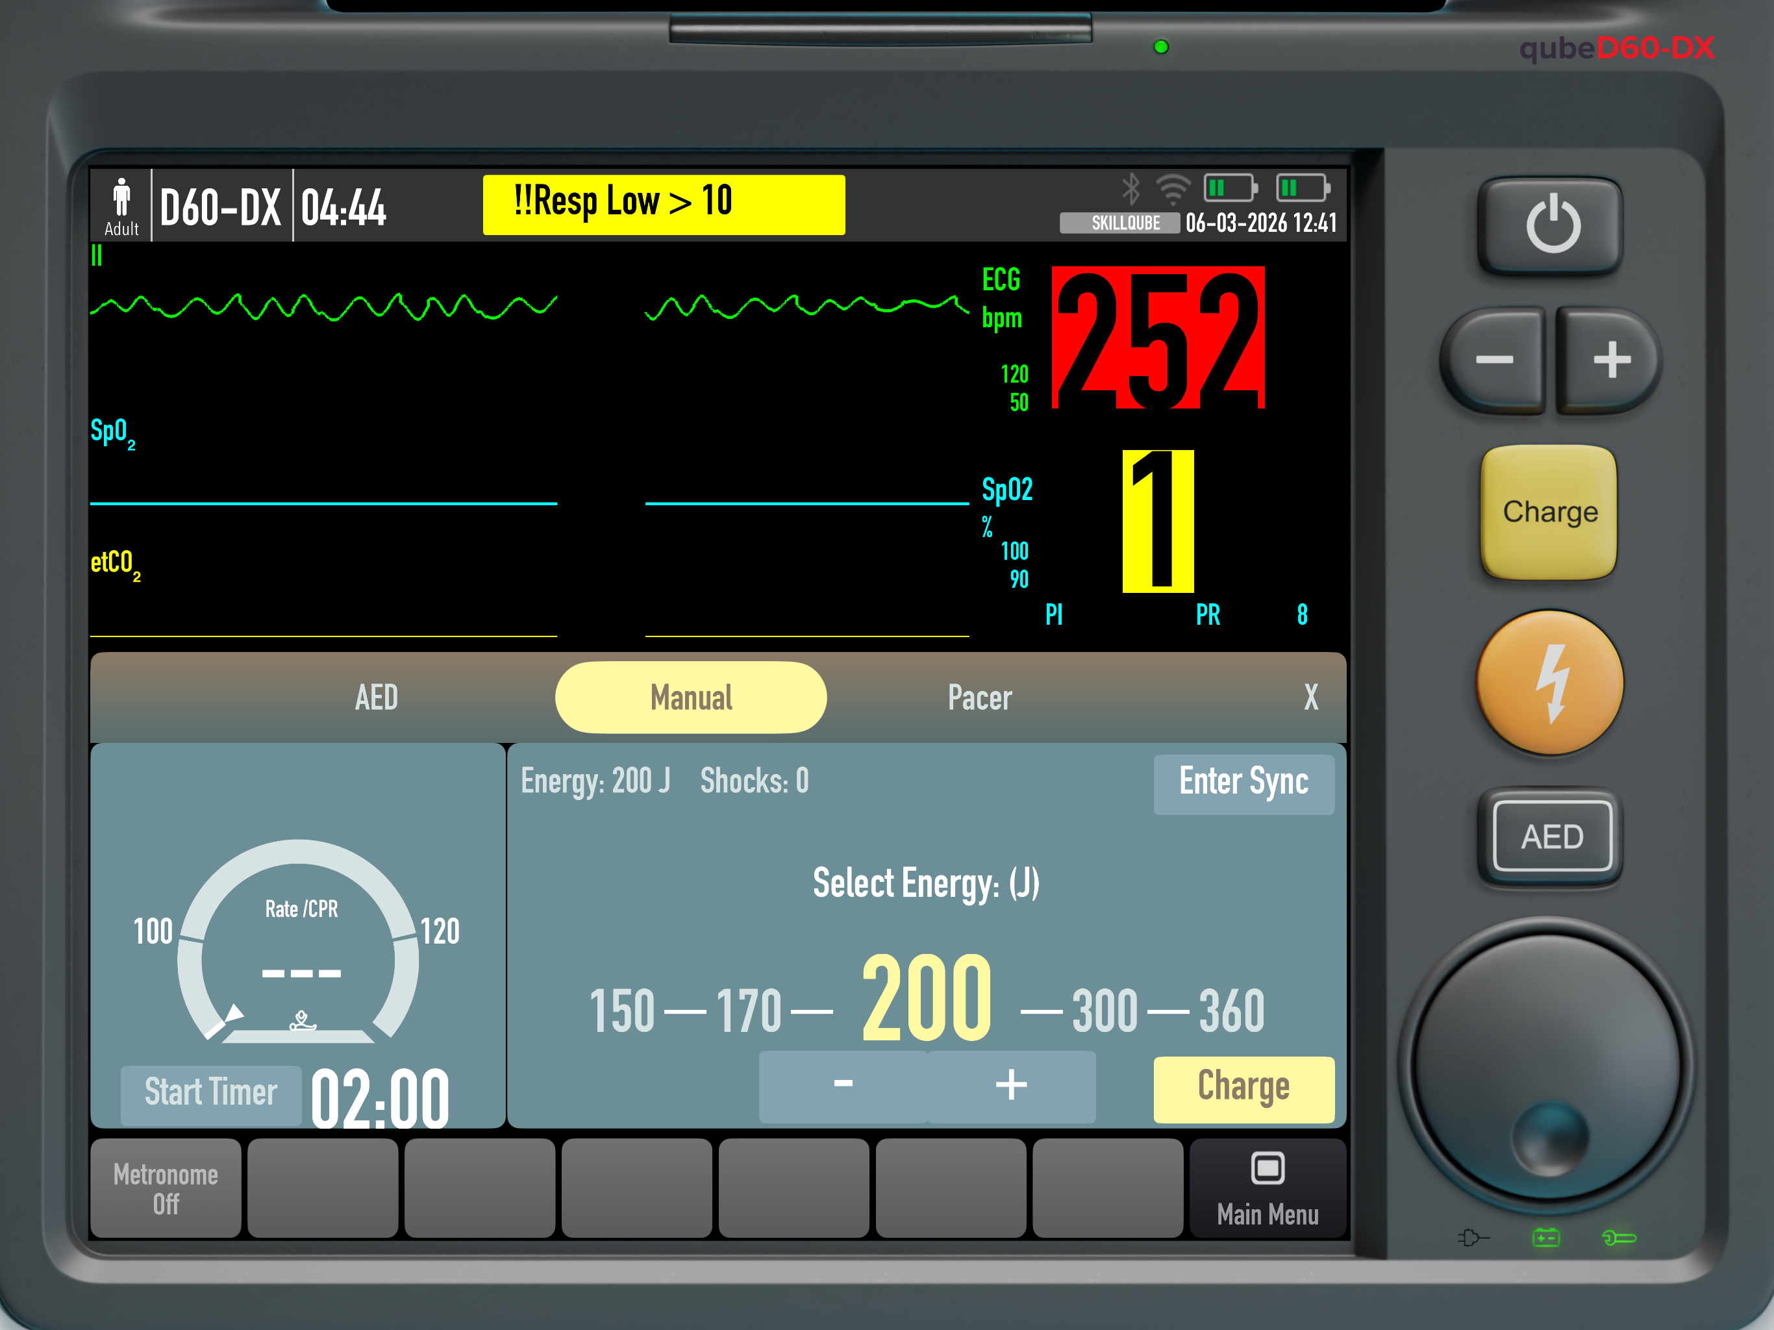Click the date and time 06-03-2026 12:41
1774x1330 pixels.
coord(1261,223)
